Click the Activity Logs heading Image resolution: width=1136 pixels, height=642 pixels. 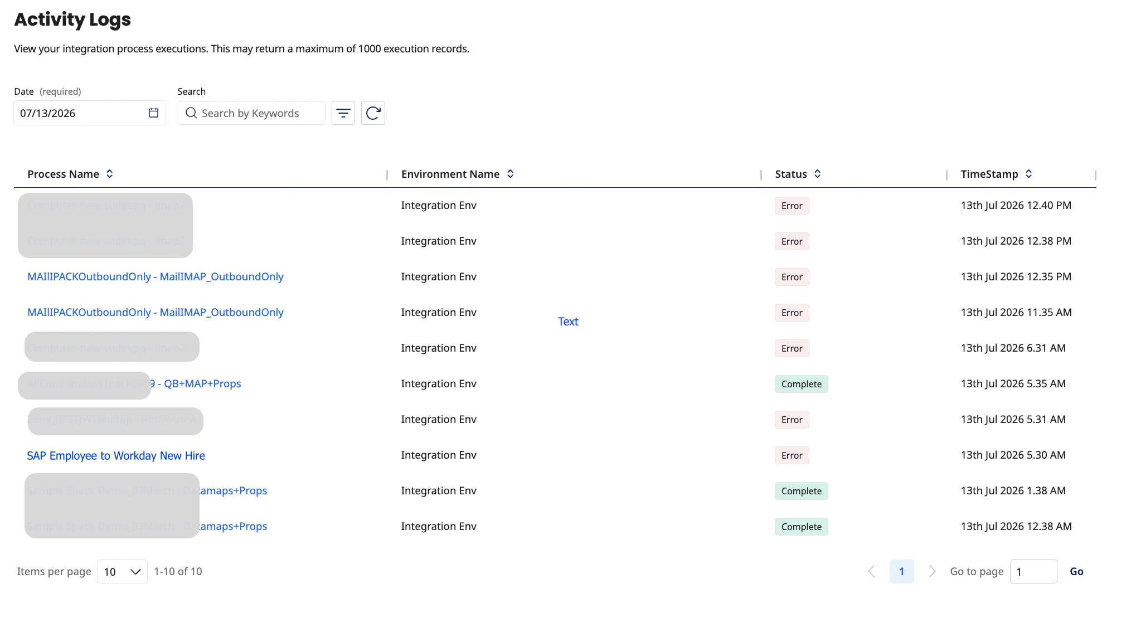click(x=72, y=20)
